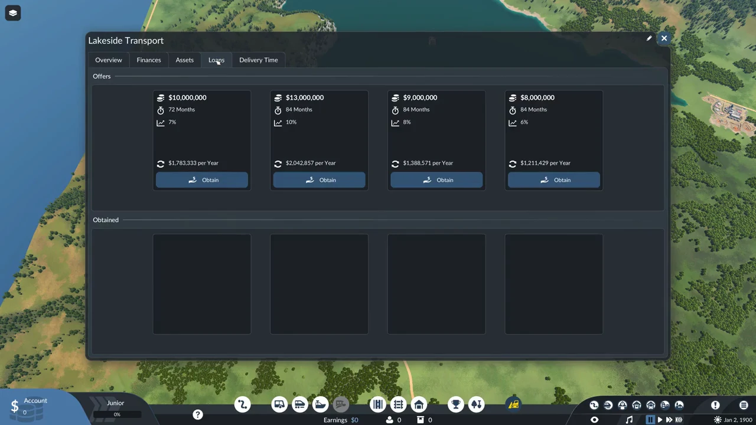This screenshot has height=425, width=756.
Task: Open the stations list icon
Action: click(623, 405)
